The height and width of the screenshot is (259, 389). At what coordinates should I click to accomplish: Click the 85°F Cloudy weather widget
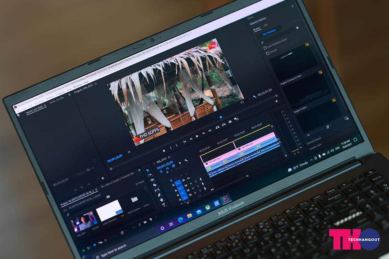(x=298, y=167)
